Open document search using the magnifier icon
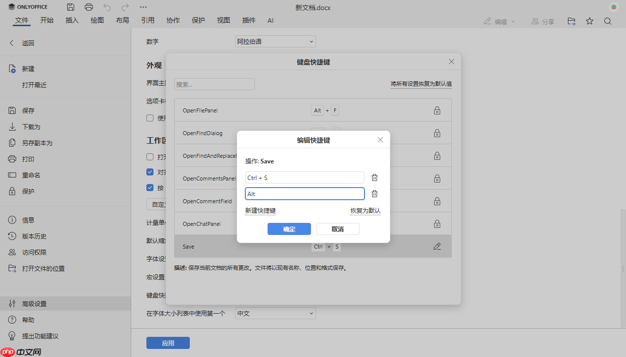The width and height of the screenshot is (626, 357). 607,21
